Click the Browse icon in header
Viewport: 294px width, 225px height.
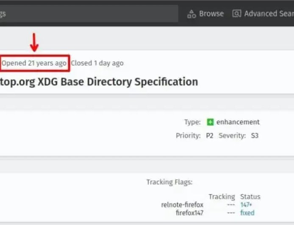pos(191,14)
